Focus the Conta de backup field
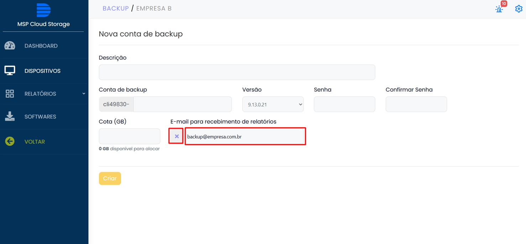This screenshot has height=244, width=526. pos(182,104)
